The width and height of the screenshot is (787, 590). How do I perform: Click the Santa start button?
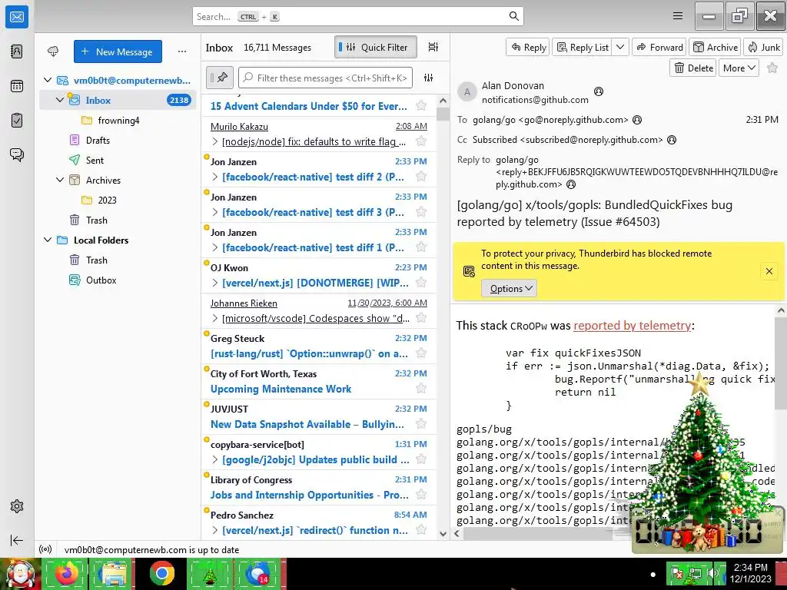pyautogui.click(x=19, y=574)
